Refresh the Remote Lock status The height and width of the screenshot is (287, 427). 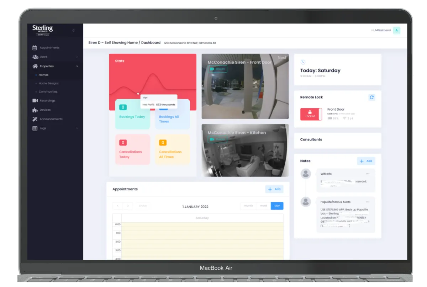pyautogui.click(x=372, y=97)
